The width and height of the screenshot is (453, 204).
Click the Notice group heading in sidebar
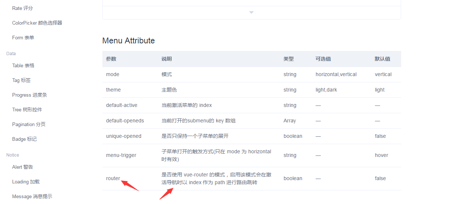tap(13, 155)
